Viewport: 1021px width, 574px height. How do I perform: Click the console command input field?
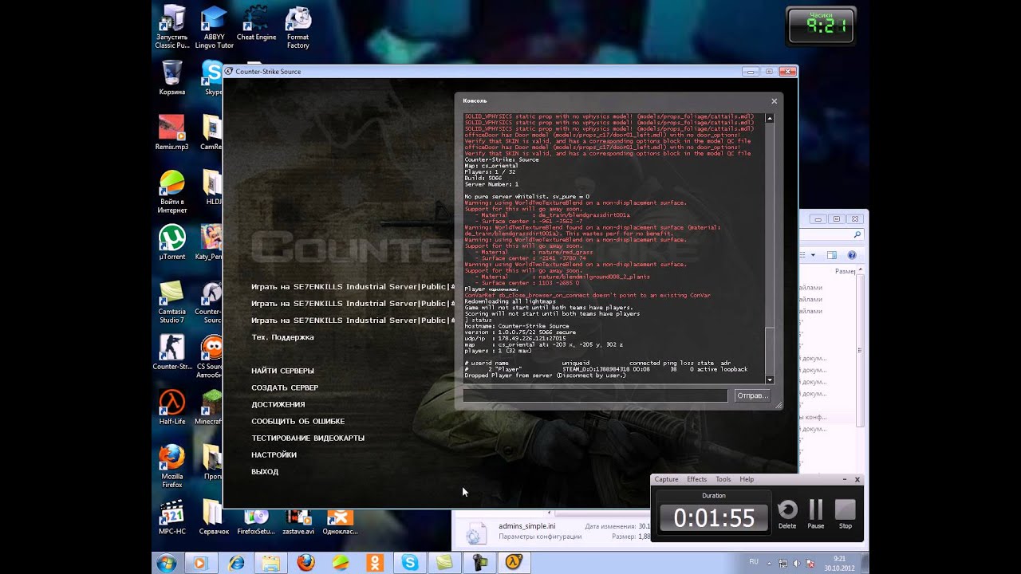(595, 395)
